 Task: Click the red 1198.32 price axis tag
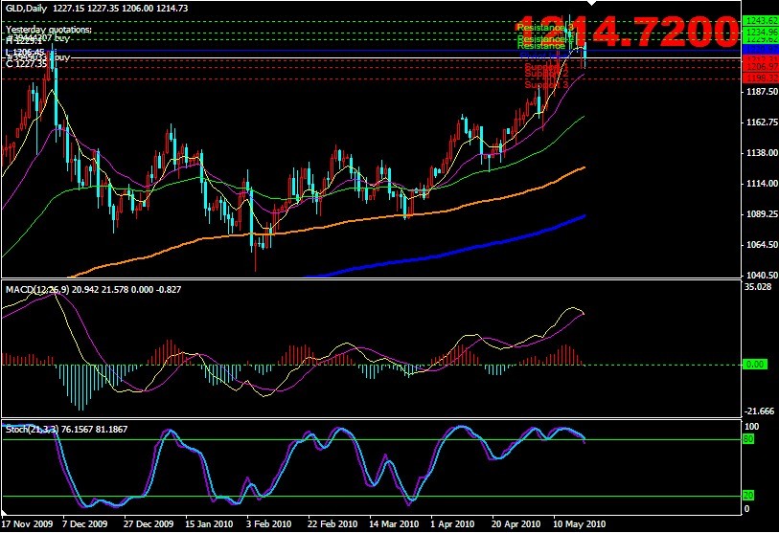coord(760,78)
